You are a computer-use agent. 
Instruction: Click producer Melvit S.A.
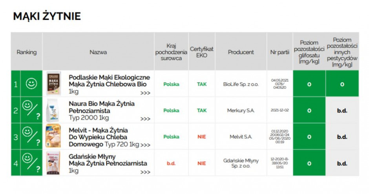pos(241,137)
